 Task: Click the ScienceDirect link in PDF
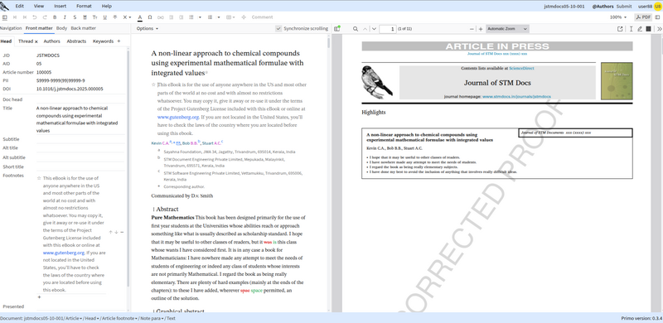(x=521, y=68)
